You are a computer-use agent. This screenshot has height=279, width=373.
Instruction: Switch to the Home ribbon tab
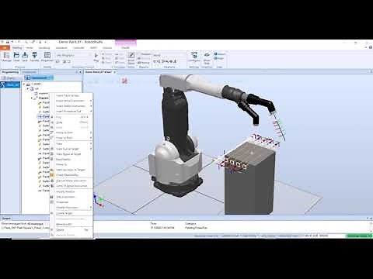[x=30, y=48]
